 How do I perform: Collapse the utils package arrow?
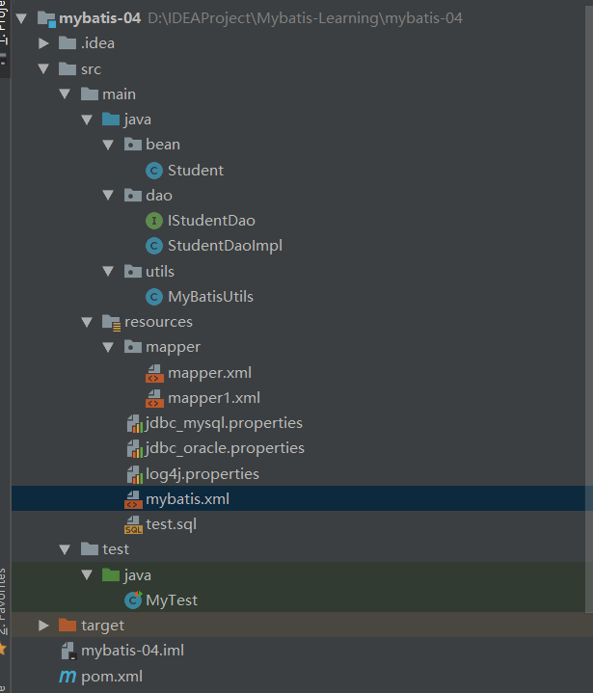(108, 272)
